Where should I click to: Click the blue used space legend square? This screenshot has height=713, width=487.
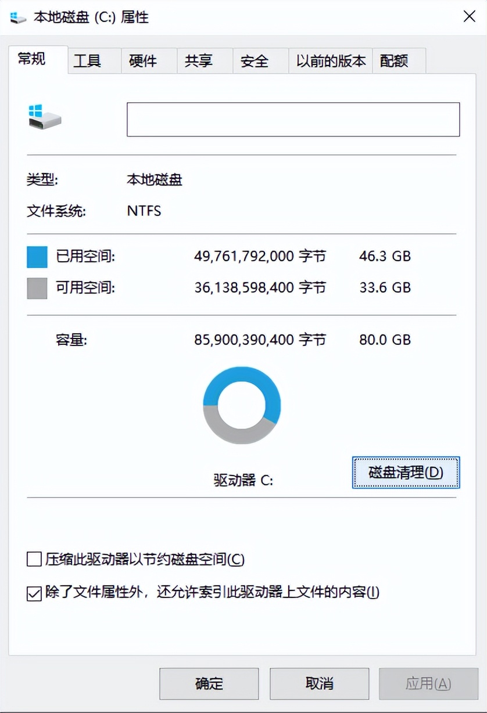37,257
